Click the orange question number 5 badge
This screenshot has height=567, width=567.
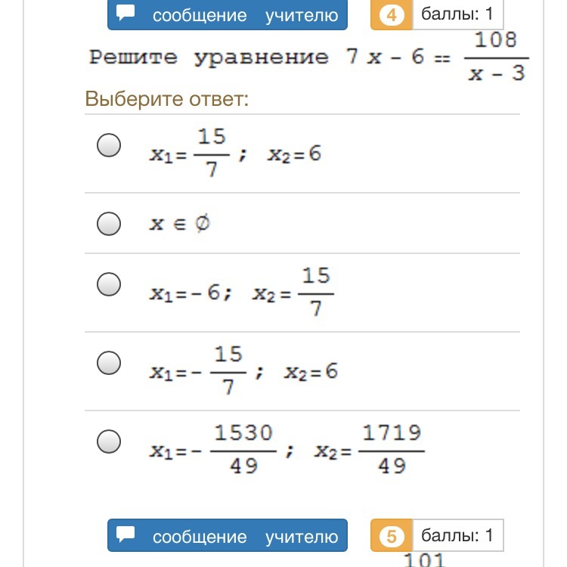pyautogui.click(x=392, y=535)
